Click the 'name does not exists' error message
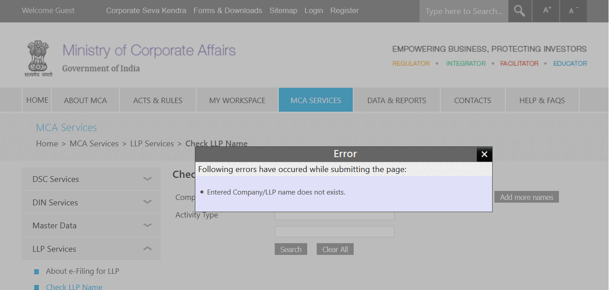The height and width of the screenshot is (290, 609). coord(276,192)
